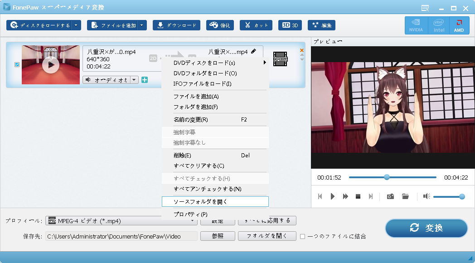This screenshot has width=475, height=263.
Task: Click the output path (保存先) field
Action: (x=121, y=236)
